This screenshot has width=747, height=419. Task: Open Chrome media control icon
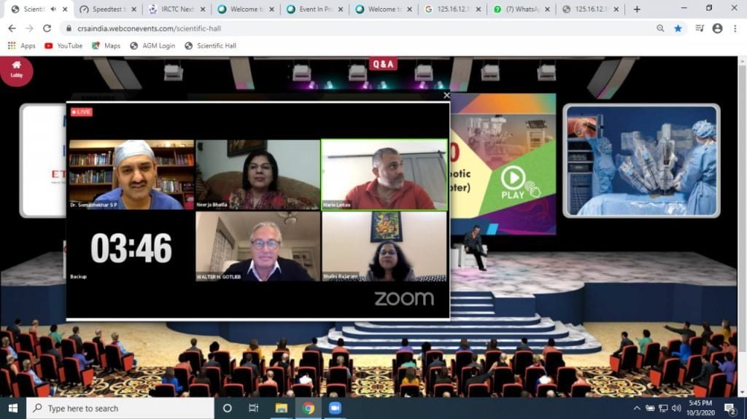pyautogui.click(x=700, y=28)
